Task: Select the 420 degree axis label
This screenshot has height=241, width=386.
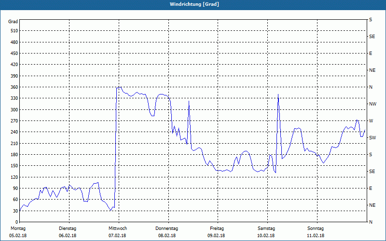Action: [14, 65]
